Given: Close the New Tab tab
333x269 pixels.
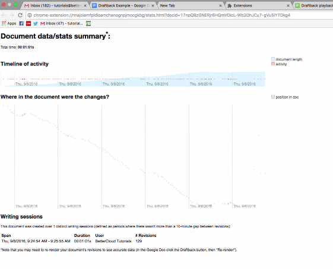Looking at the screenshot, I should pos(220,6).
